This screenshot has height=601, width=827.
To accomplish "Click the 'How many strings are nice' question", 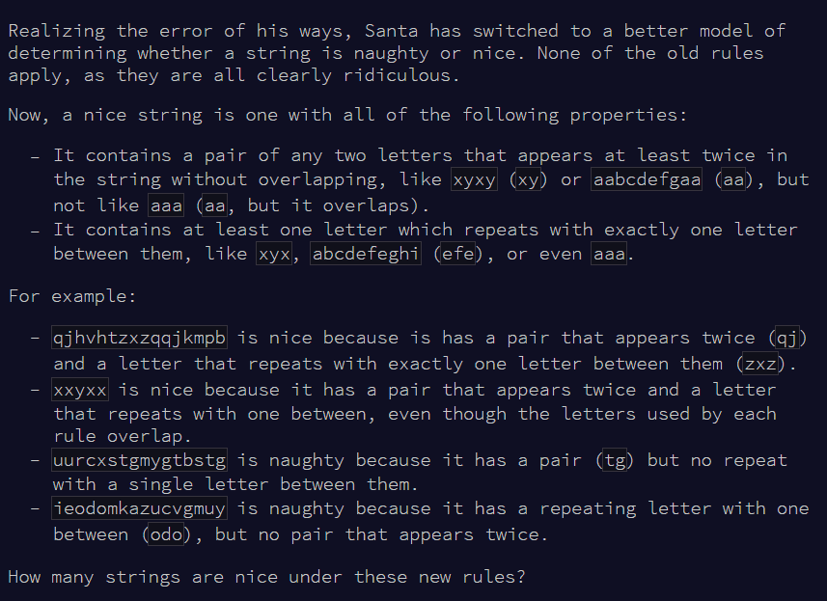I will click(267, 577).
